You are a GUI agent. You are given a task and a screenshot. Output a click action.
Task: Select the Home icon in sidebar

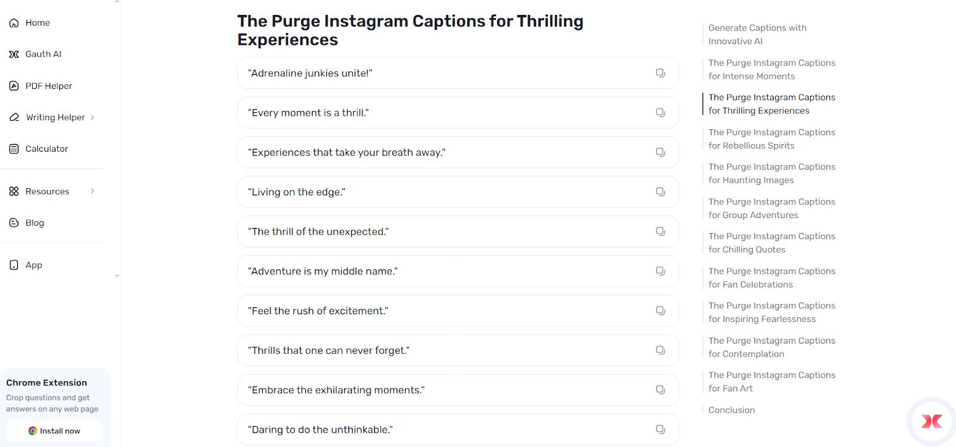point(14,23)
